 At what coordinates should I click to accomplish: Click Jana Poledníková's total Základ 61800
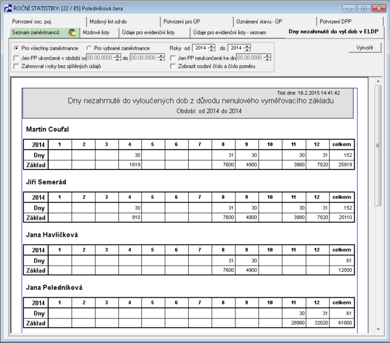(x=345, y=323)
